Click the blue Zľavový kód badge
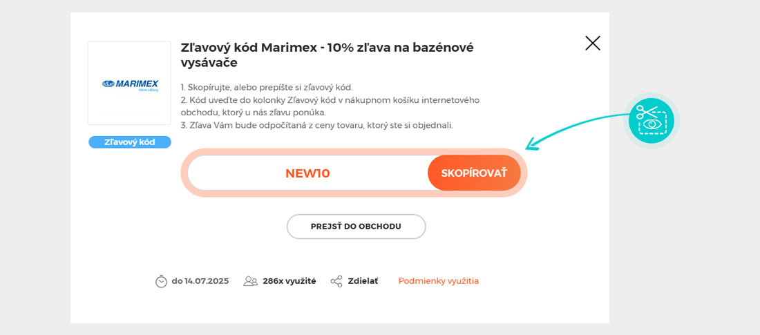Image resolution: width=760 pixels, height=335 pixels. pos(129,142)
